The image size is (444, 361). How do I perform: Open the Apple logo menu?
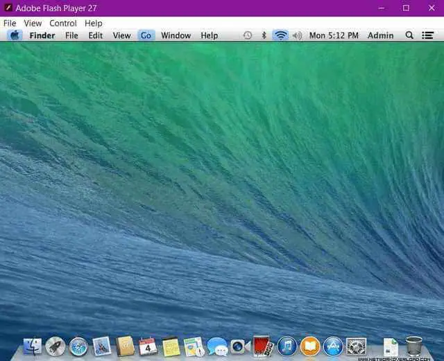point(15,35)
